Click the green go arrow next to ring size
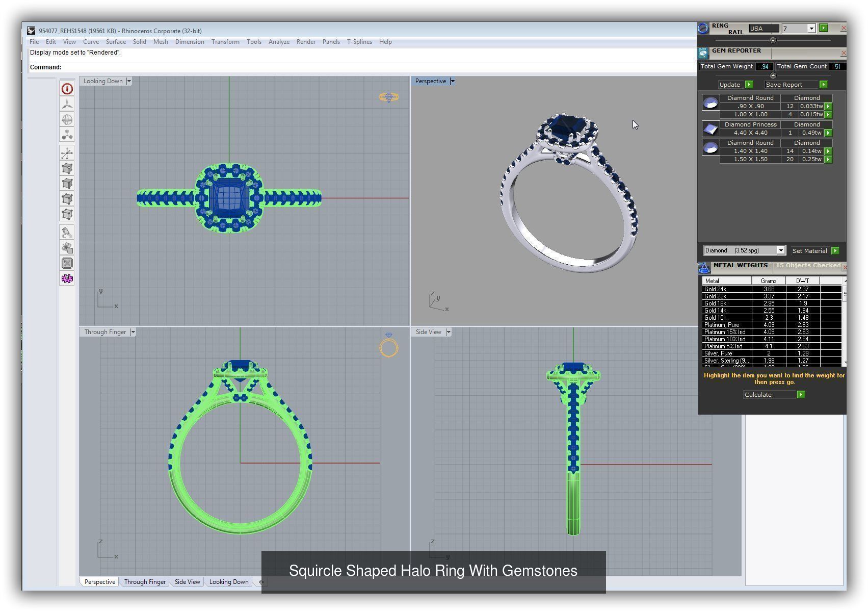868x612 pixels. 824,28
